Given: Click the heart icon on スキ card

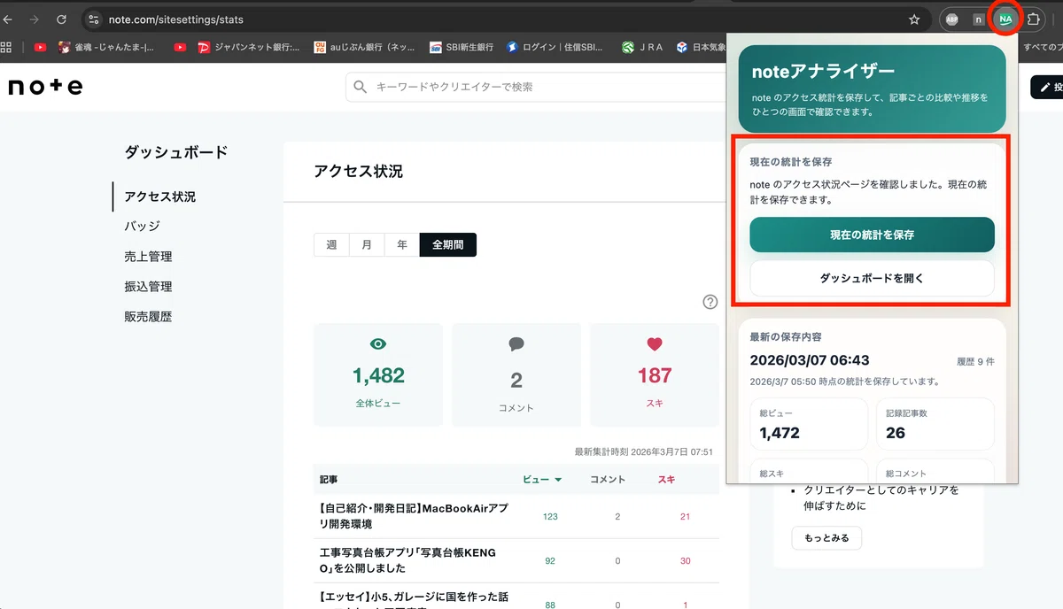Looking at the screenshot, I should pos(655,343).
